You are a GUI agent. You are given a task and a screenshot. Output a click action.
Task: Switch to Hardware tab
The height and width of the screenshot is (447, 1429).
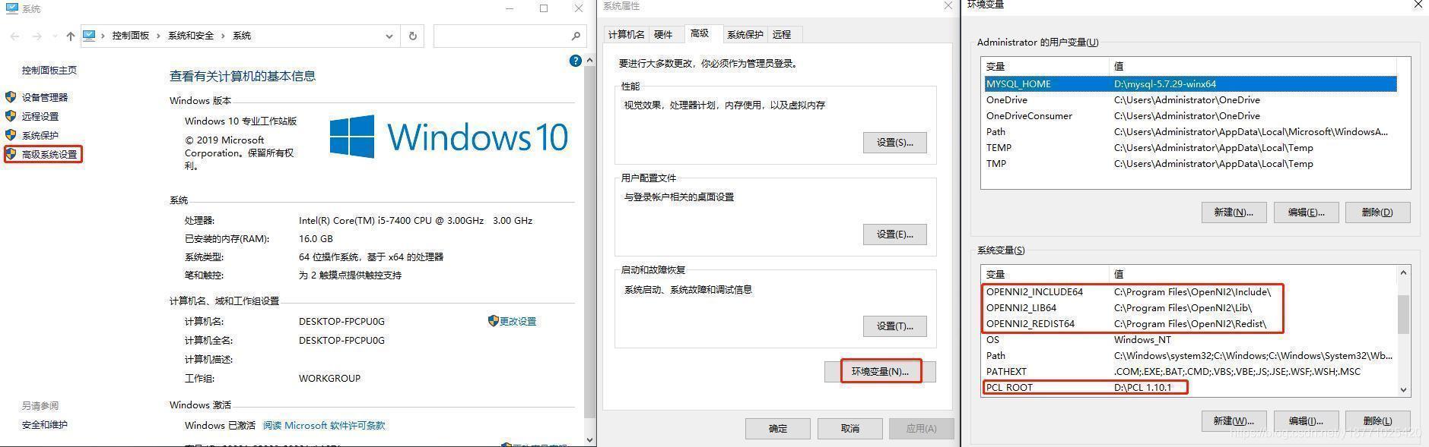click(x=663, y=34)
